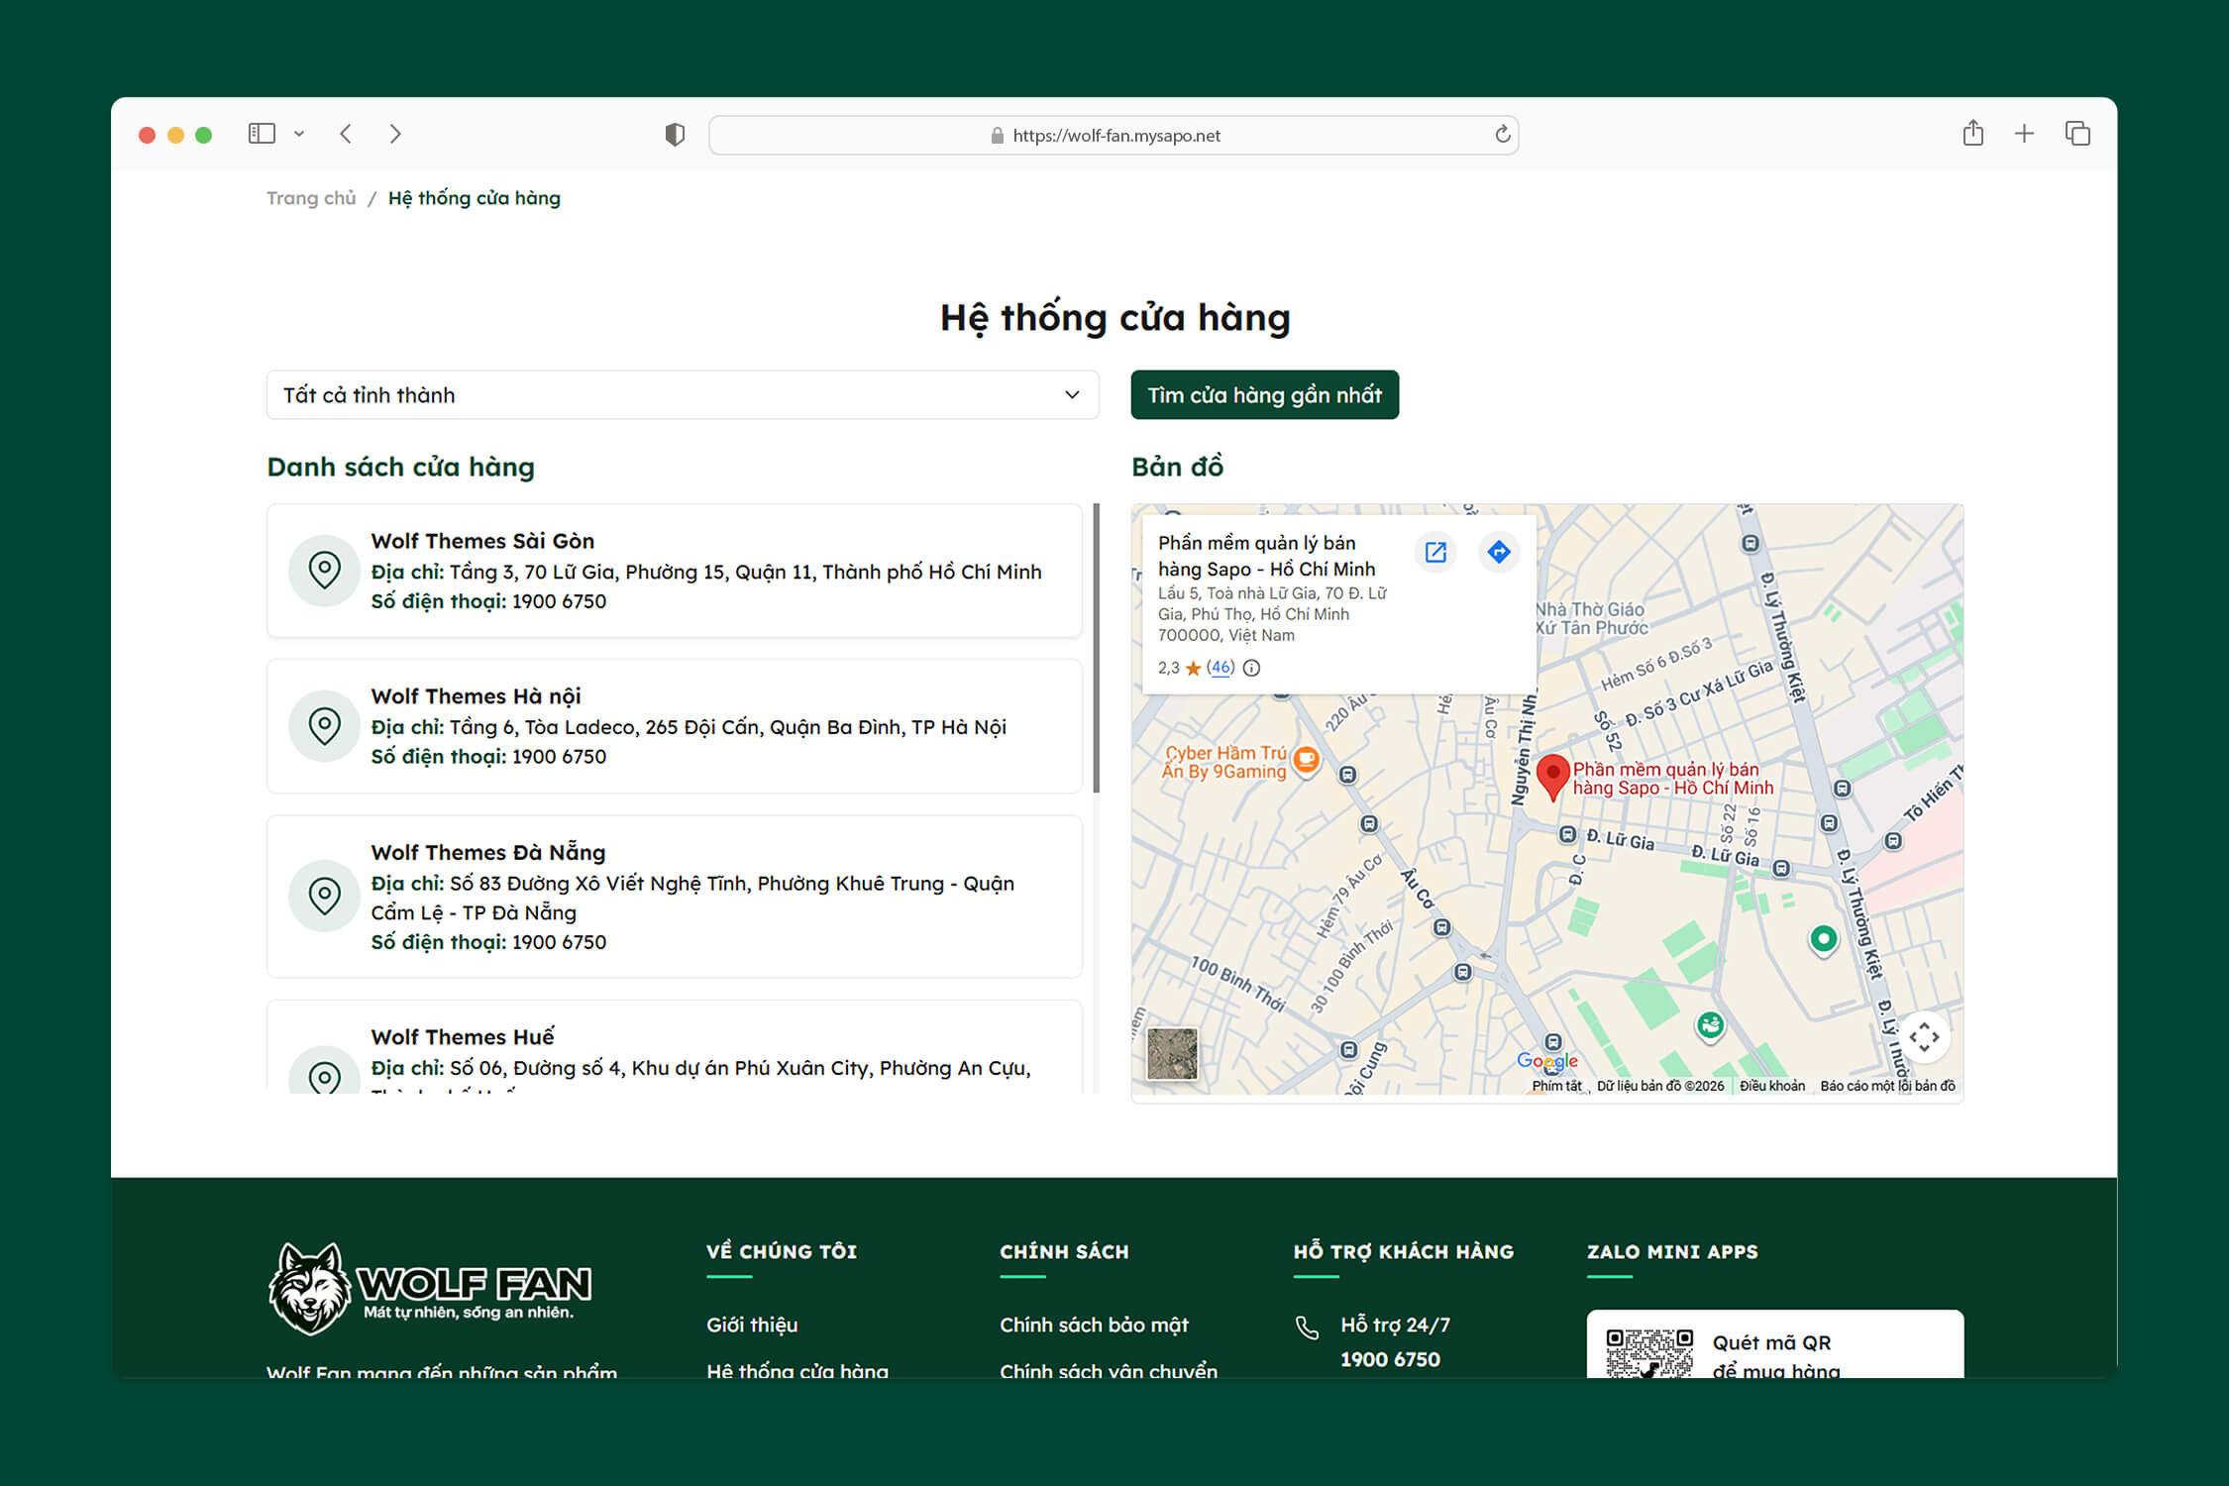
Task: Click the green shop marker on map
Action: pyautogui.click(x=1710, y=1025)
